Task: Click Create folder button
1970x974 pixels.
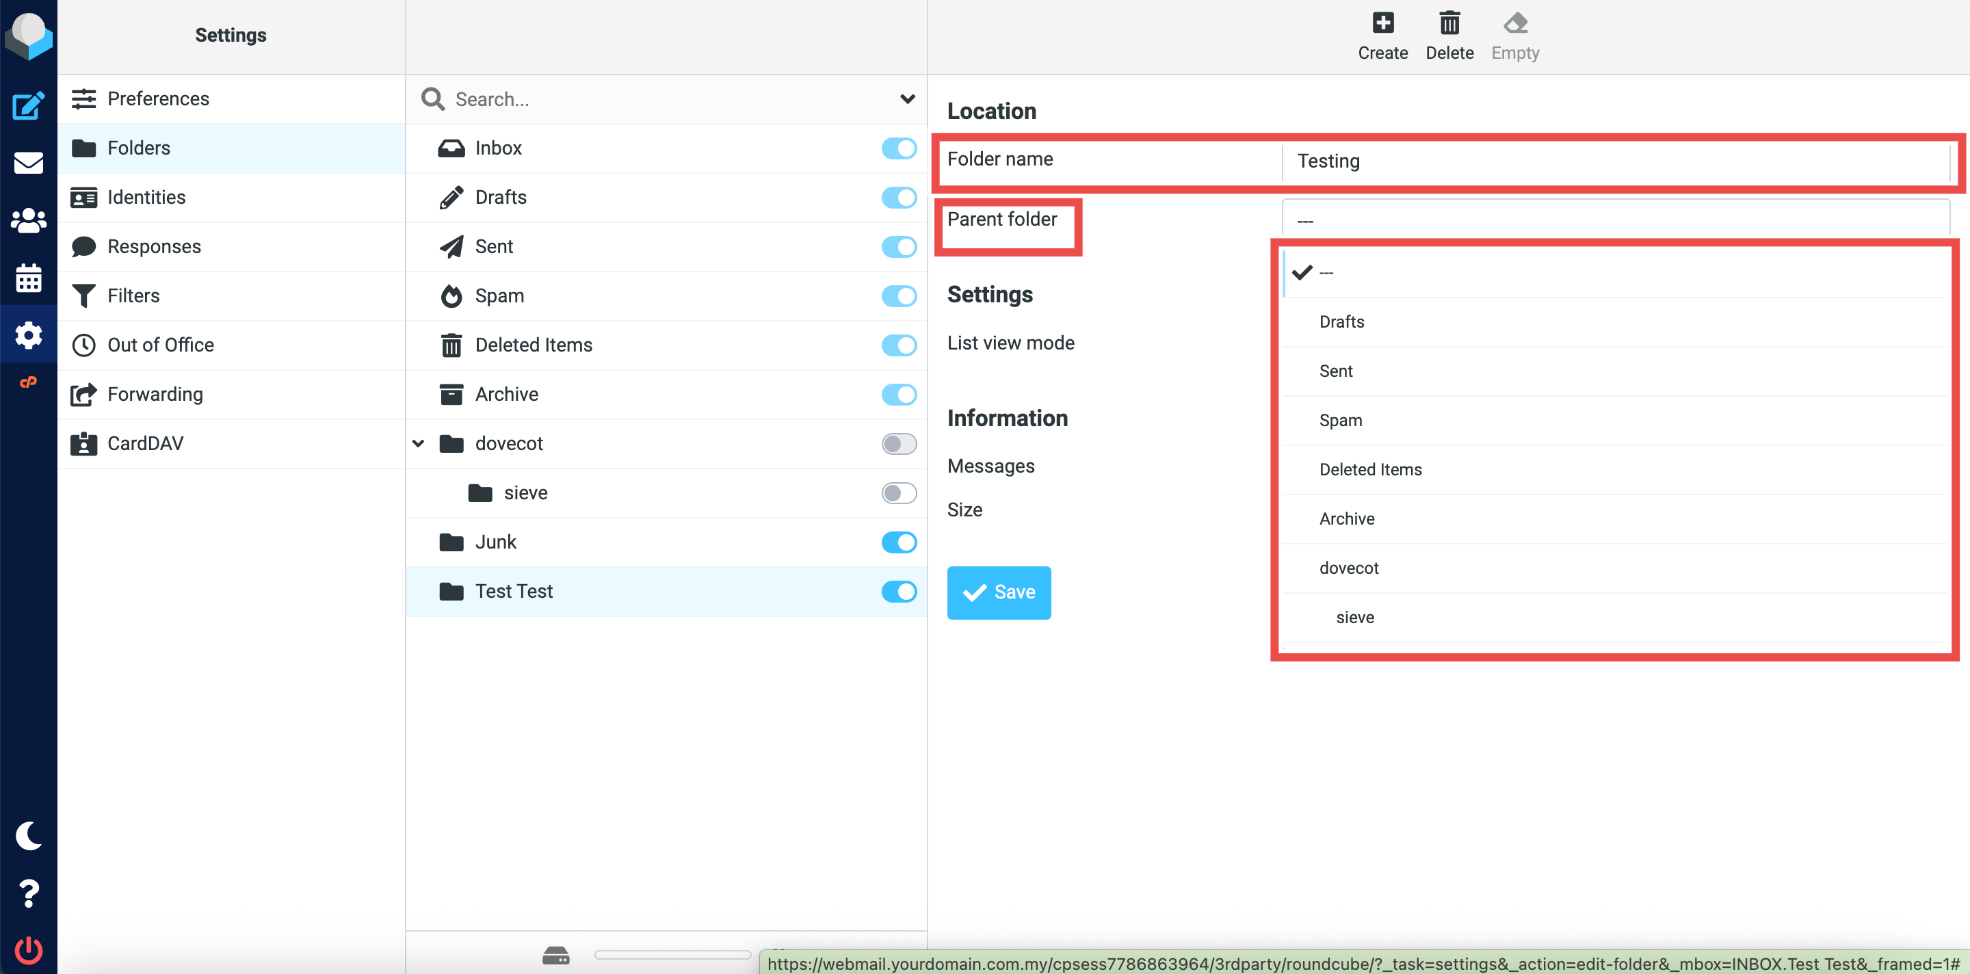Action: [x=1382, y=35]
